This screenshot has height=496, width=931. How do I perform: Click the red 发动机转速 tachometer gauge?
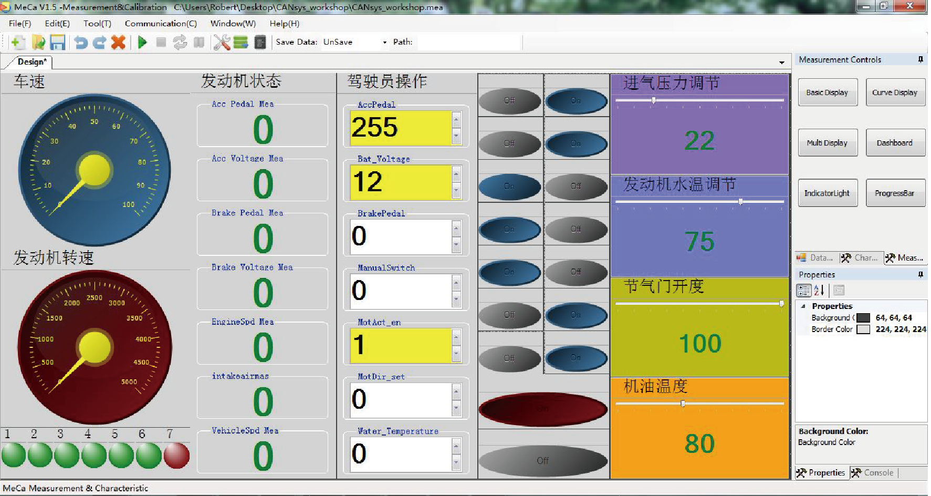pos(95,347)
